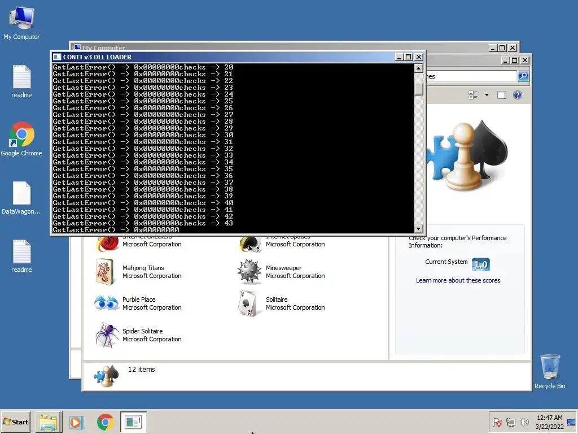578x434 pixels.
Task: Launch Google Chrome from the desktop shortcut
Action: (x=21, y=139)
